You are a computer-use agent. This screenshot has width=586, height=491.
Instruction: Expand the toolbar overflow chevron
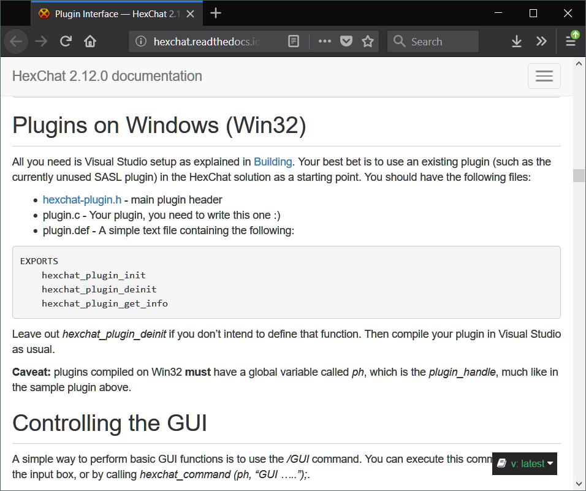541,42
